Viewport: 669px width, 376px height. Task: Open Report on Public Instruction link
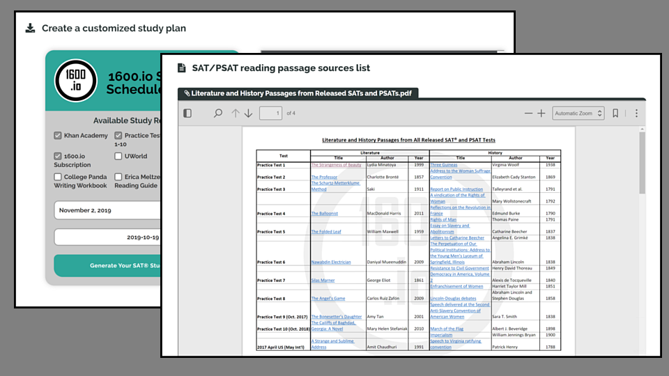click(456, 189)
